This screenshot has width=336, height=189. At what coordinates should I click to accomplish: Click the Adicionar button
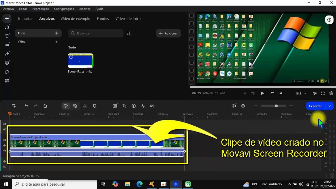(168, 33)
